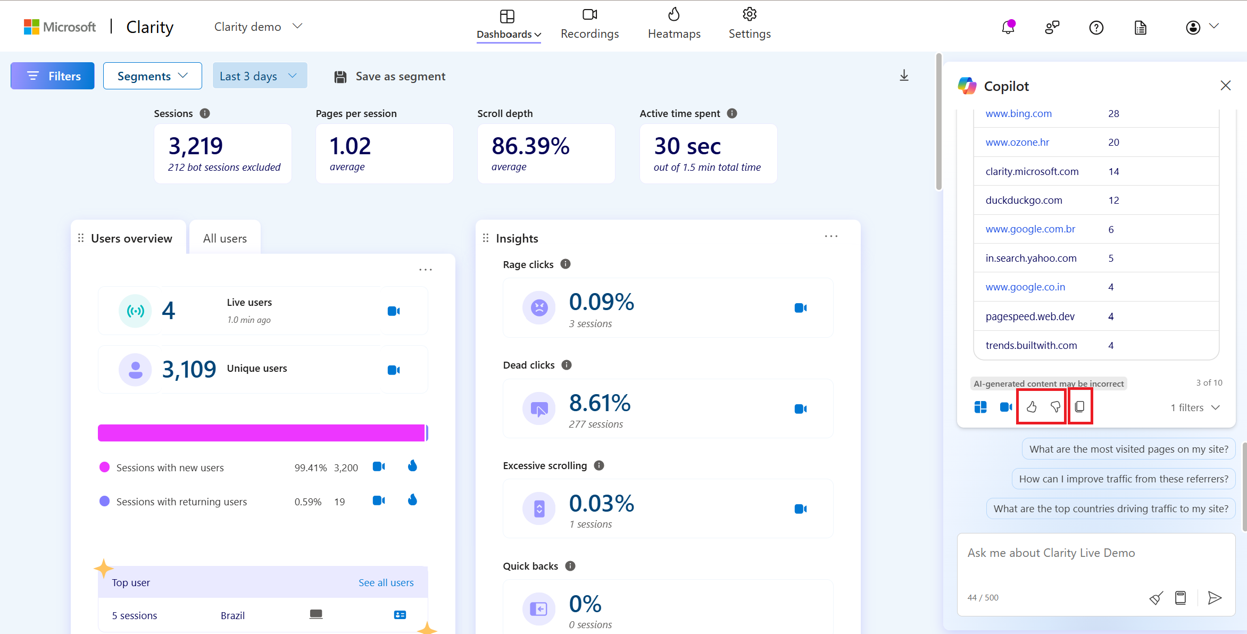Go to Settings tab

tap(750, 24)
